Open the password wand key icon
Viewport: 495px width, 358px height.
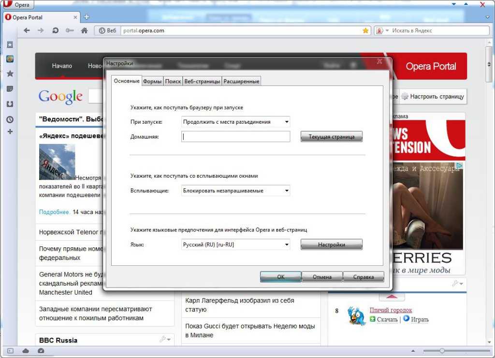70,30
